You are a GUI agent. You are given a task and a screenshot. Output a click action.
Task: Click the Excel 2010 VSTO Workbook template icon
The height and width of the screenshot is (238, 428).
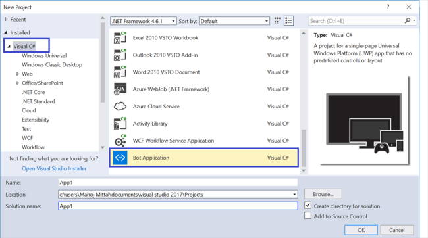120,38
